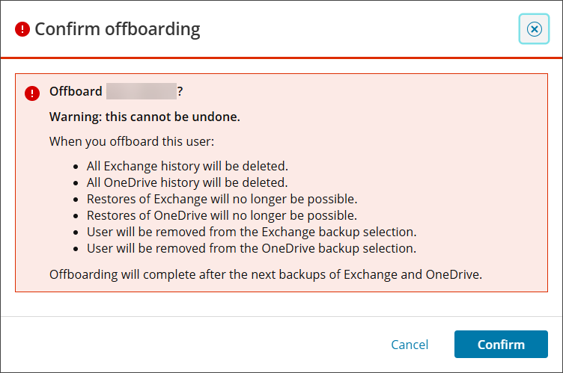Cancel the offboarding action

coord(410,345)
